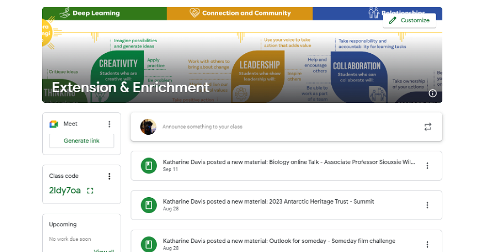Click the Extension & Enrichment class title
This screenshot has height=252, width=485.
coord(130,88)
